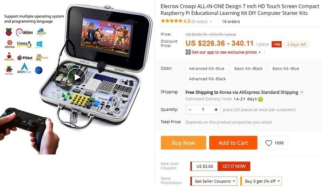Open the delivery time help question mark
This screenshot has height=187, width=322.
(260, 99)
